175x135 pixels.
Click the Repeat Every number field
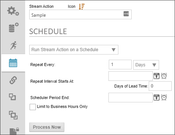click(x=120, y=65)
